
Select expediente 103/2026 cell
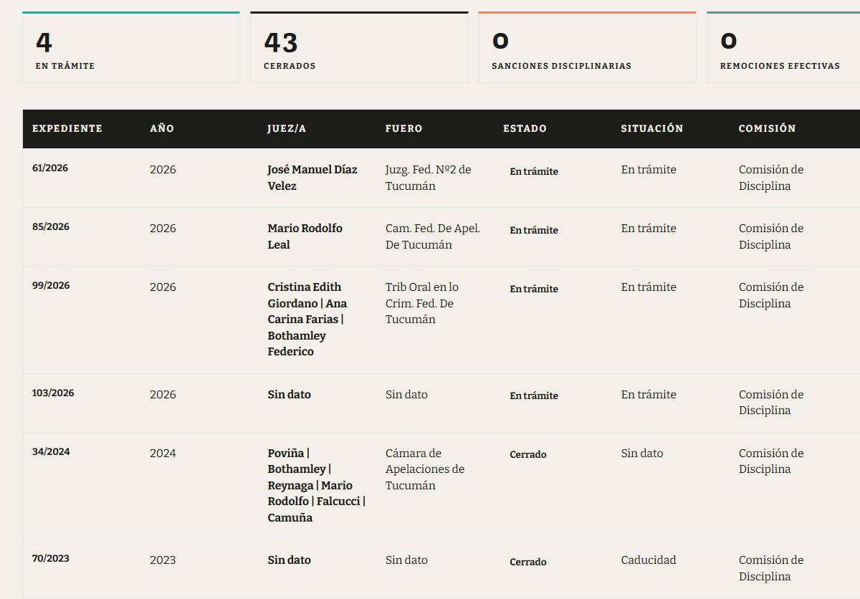point(53,393)
